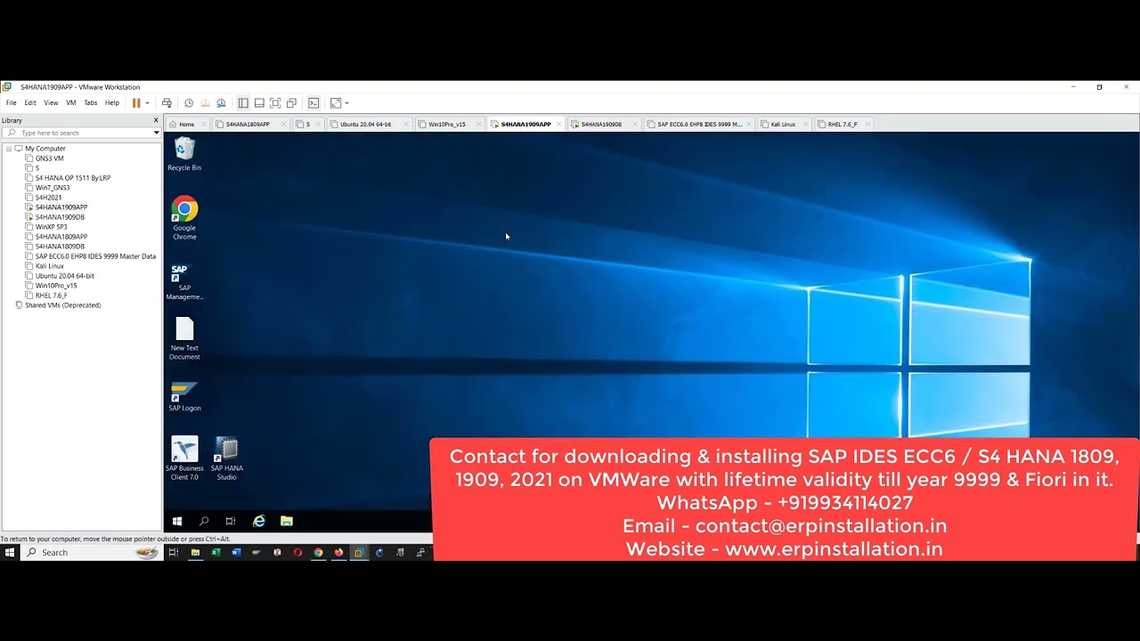Select SAP ECC6.0 EHP8 IDES library item
This screenshot has height=641, width=1140.
click(95, 256)
